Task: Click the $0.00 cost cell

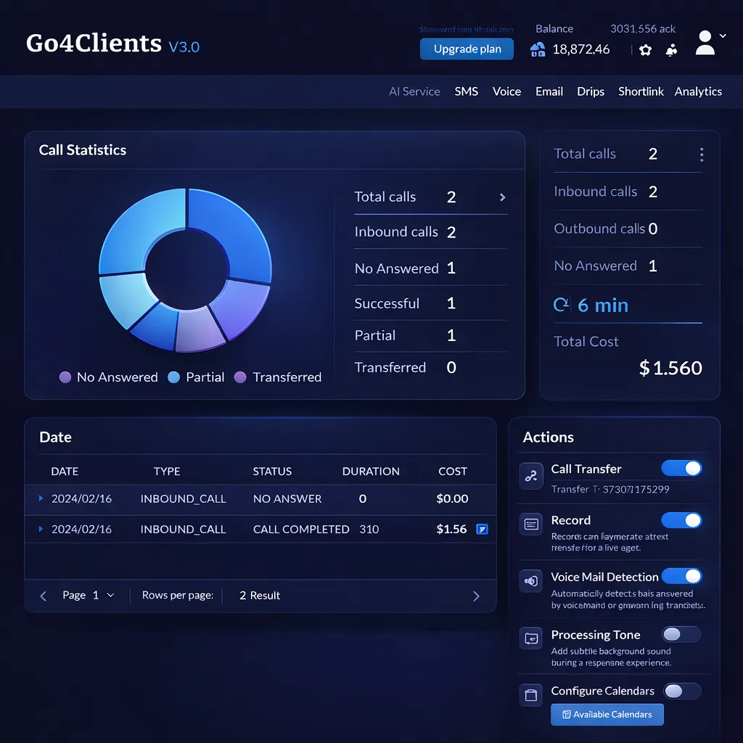Action: point(452,498)
